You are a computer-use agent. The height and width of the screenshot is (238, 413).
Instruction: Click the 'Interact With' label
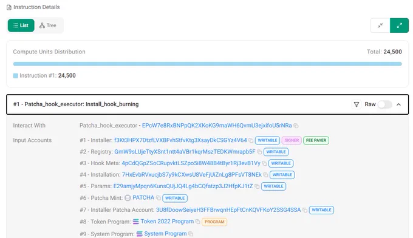(x=29, y=126)
